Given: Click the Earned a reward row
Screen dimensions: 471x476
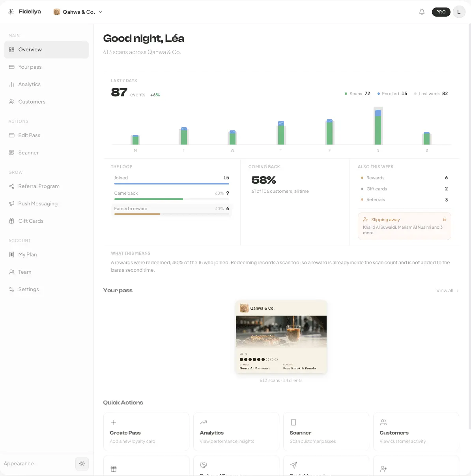Looking at the screenshot, I should tap(172, 210).
